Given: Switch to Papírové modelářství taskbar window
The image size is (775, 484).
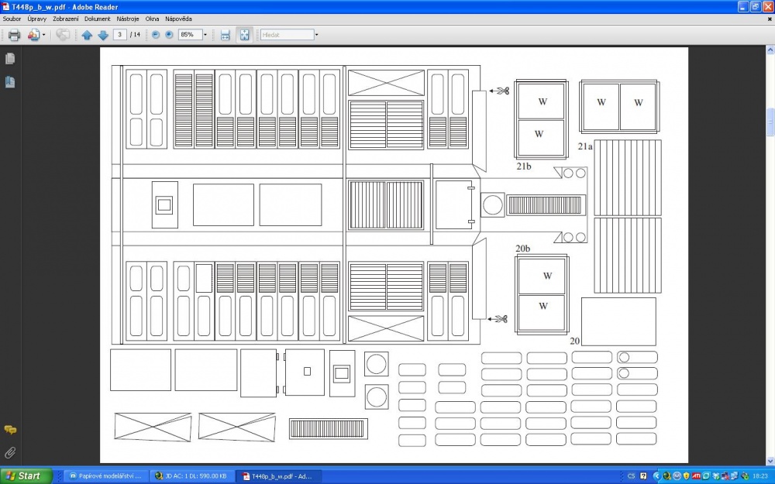Looking at the screenshot, I should click(x=105, y=476).
